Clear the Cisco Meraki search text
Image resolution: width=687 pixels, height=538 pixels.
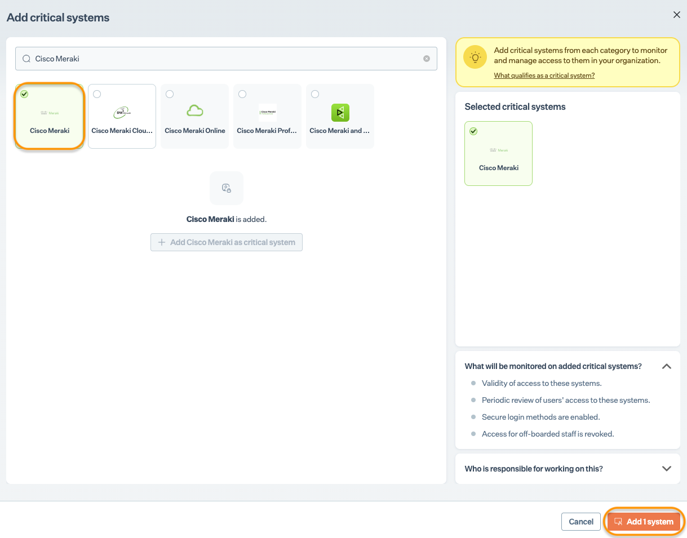pos(427,59)
